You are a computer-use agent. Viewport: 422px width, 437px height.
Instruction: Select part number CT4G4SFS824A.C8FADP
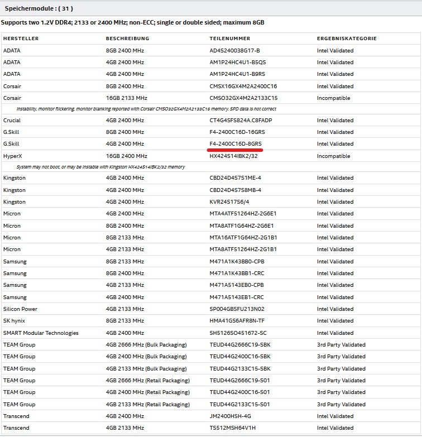tap(241, 120)
